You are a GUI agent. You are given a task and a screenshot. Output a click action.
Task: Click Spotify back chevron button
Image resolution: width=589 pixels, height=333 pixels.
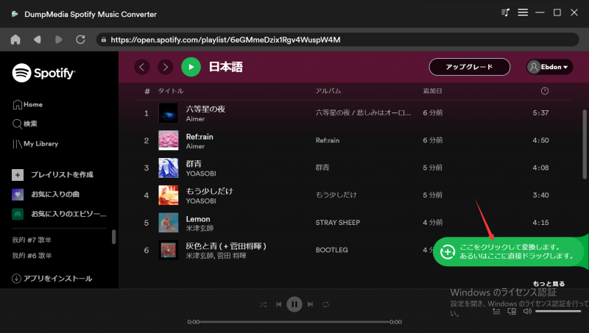[x=142, y=67]
